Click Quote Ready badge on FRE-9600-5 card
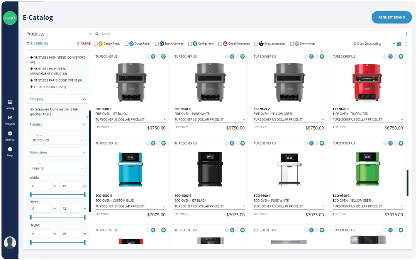This screenshot has width=417, height=260. pos(153,56)
